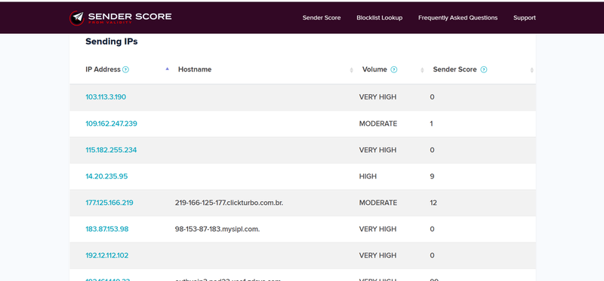Viewport: 604px width, 281px height.
Task: Open the Sender Score nav item
Action: pyautogui.click(x=322, y=17)
